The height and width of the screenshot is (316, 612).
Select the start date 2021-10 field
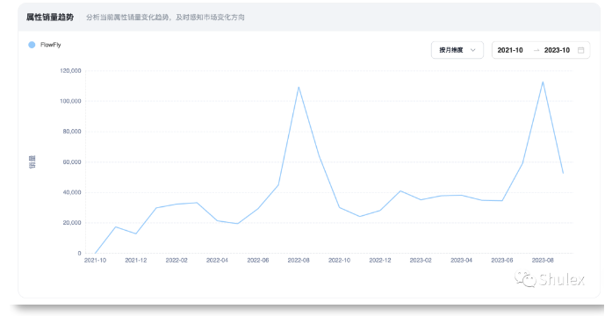tap(510, 50)
